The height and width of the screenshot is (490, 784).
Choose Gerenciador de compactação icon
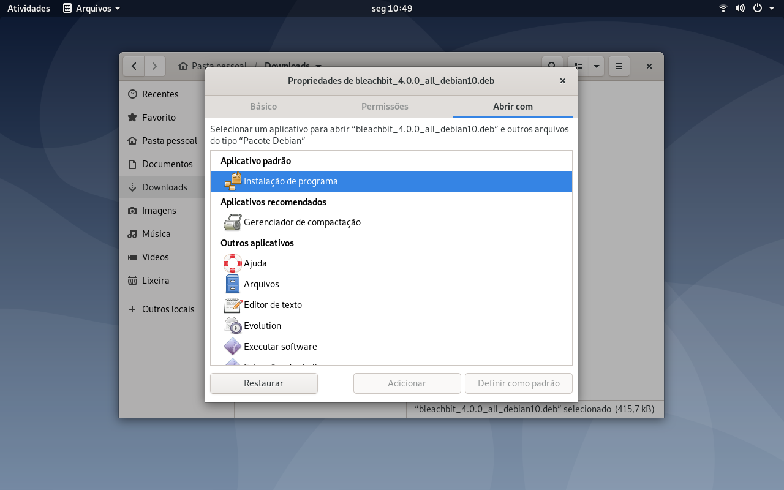pos(233,222)
